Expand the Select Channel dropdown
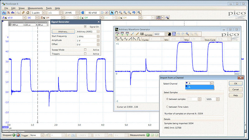249x140 pixels. tap(212, 83)
